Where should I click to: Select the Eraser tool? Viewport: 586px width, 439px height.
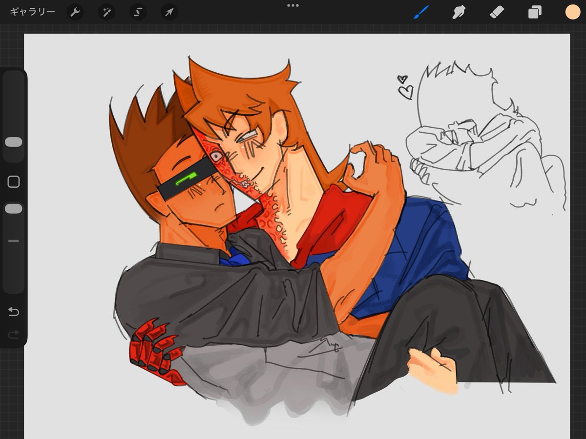[x=497, y=12]
